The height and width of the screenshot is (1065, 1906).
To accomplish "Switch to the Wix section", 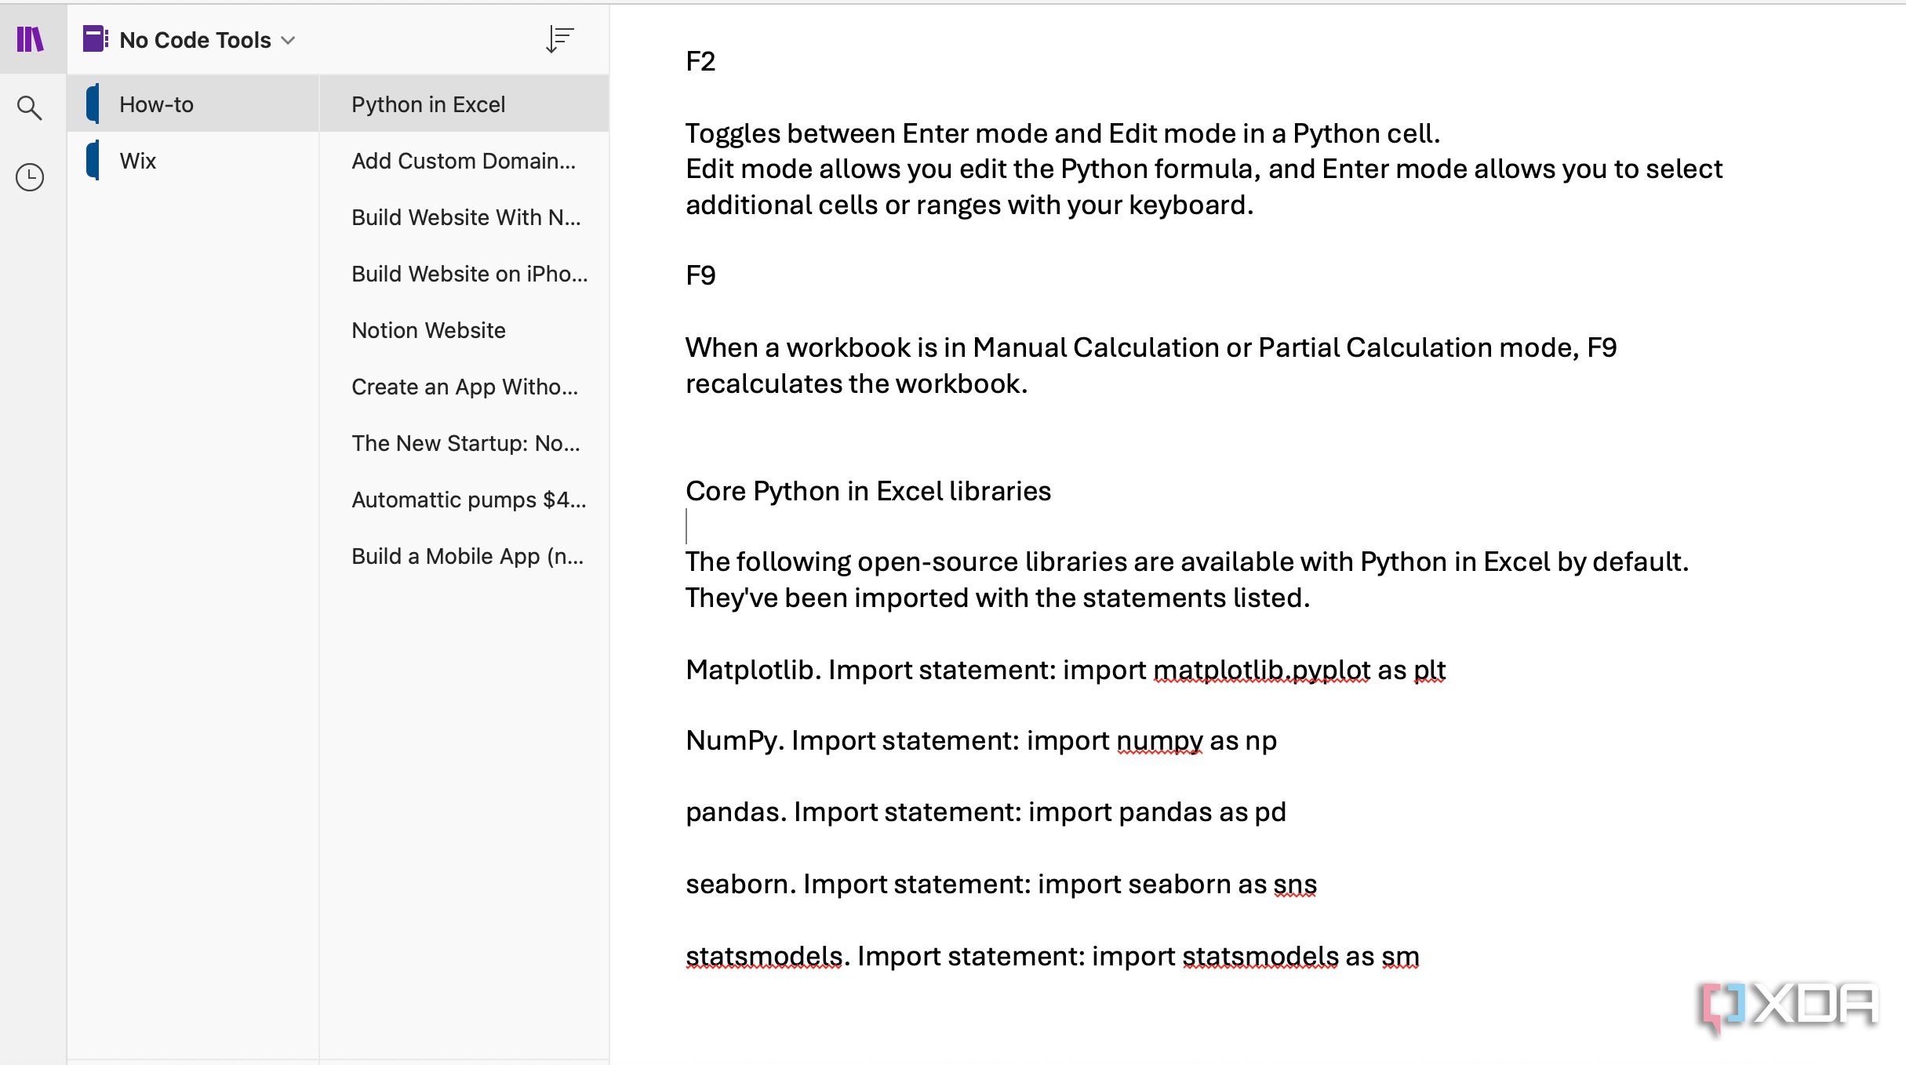I will tap(139, 161).
